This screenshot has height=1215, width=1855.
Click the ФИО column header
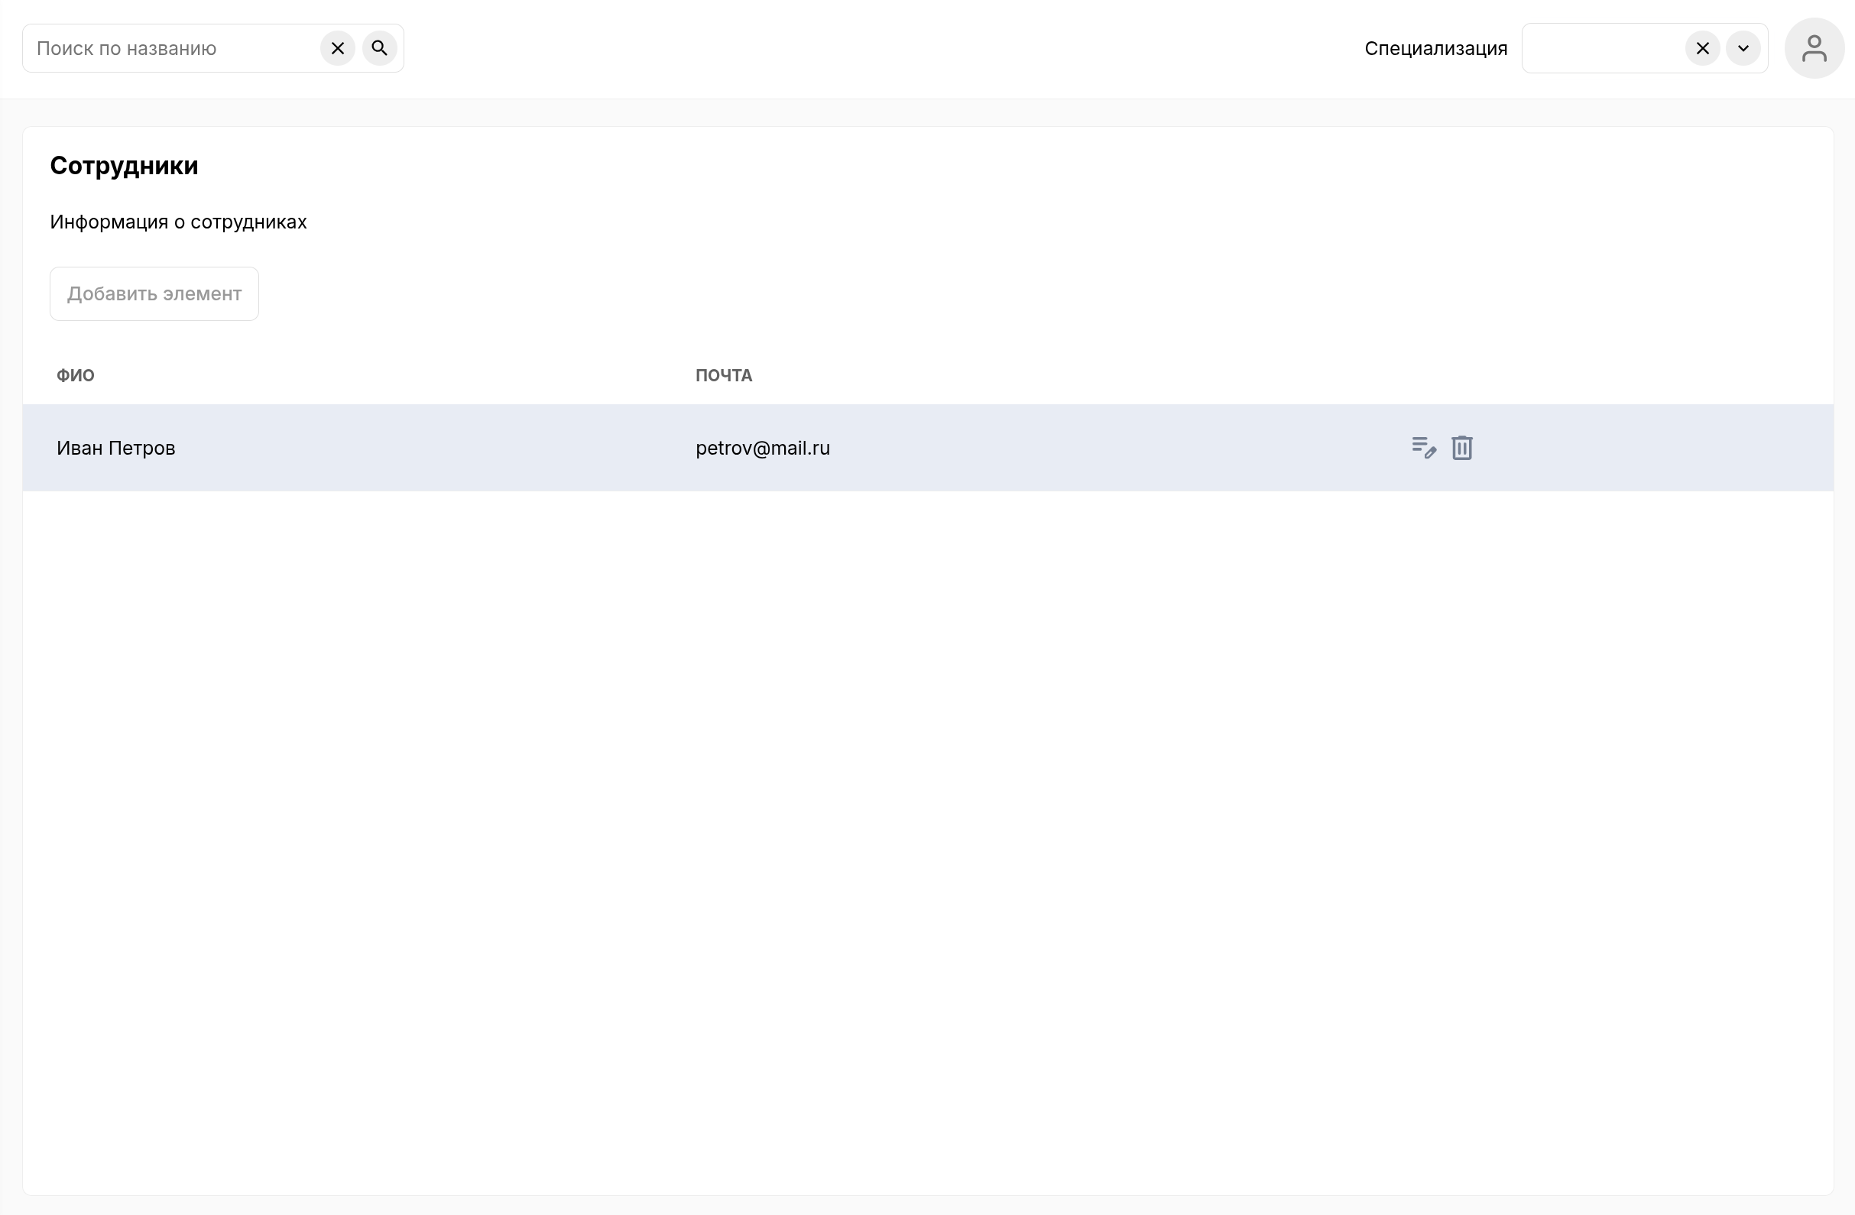(76, 376)
